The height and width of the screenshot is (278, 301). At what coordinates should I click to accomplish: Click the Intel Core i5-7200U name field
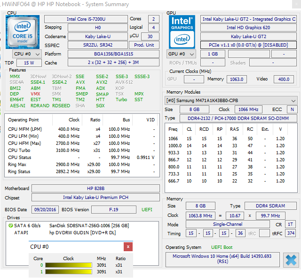point(86,19)
